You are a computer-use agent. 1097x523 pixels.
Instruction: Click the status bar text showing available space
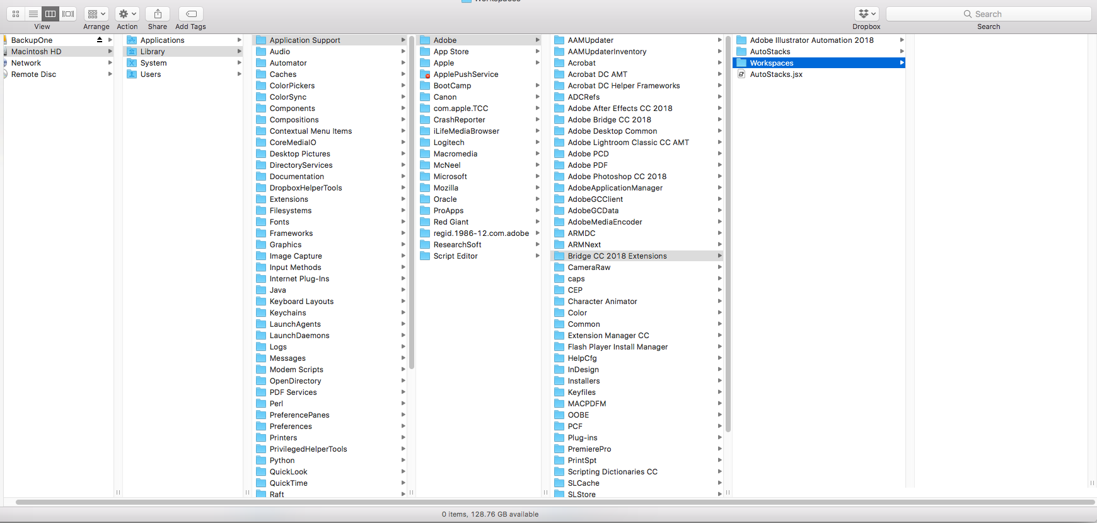click(490, 514)
